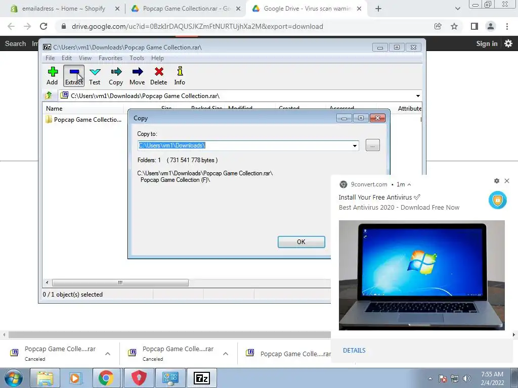
Task: Expand options for first canceled download
Action: [108, 354]
